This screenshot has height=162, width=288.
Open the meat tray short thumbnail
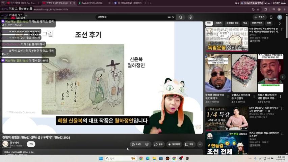click(244, 73)
